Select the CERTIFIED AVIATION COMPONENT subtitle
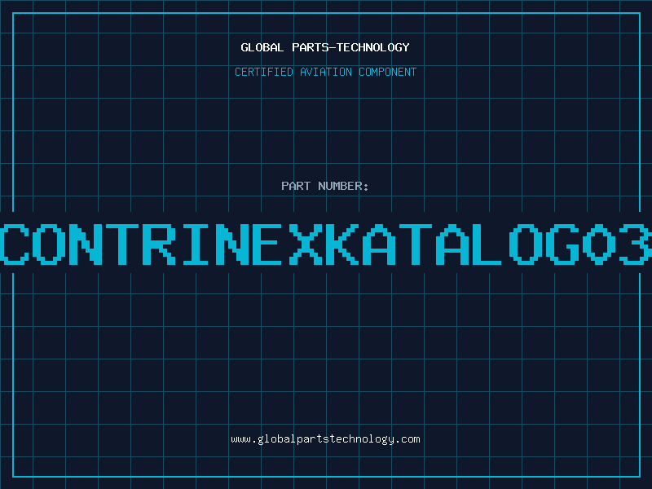Viewport: 652px width, 489px height. pos(325,72)
